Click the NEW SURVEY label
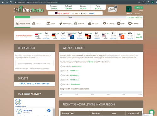This screenshot has height=116, width=157. pyautogui.click(x=64, y=13)
